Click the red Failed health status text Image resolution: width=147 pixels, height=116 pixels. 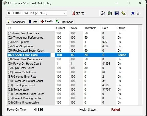click(116, 110)
